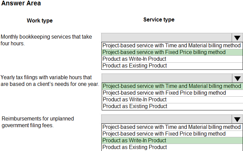Click the bookkeeping service type combo box field

166,38
